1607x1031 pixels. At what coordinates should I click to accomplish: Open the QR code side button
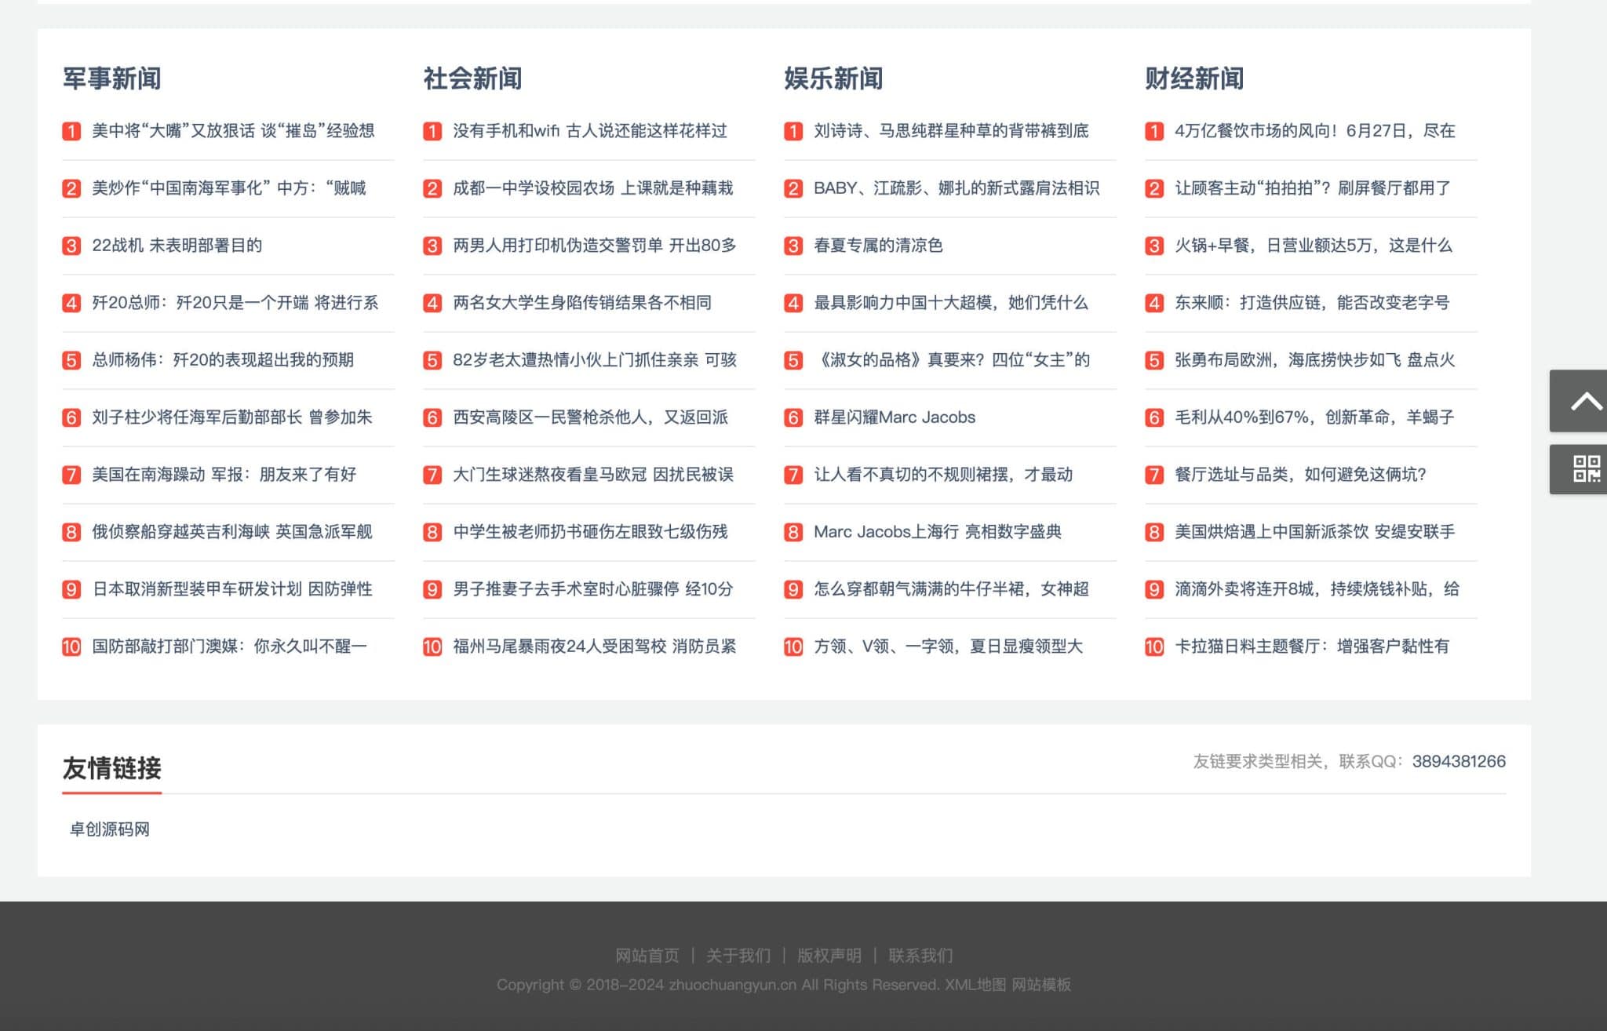[1578, 469]
